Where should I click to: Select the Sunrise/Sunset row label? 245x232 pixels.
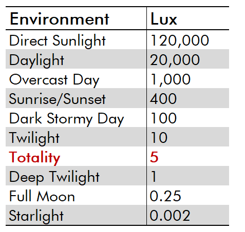pos(58,99)
